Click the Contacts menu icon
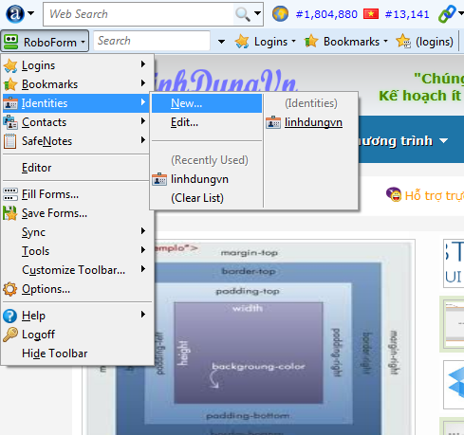The image size is (464, 435). [x=10, y=122]
